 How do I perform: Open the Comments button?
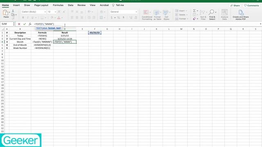(x=251, y=5)
